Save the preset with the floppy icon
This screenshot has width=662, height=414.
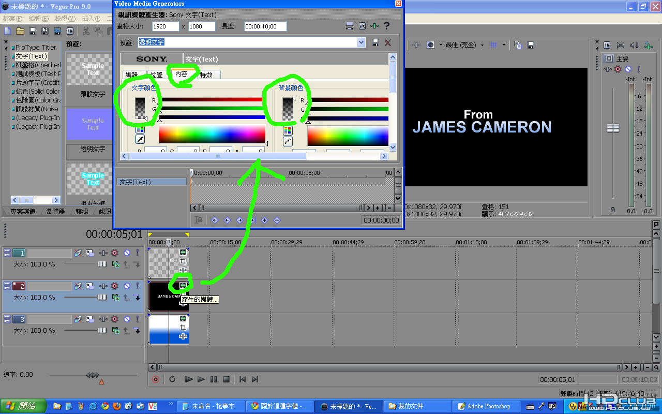[375, 42]
